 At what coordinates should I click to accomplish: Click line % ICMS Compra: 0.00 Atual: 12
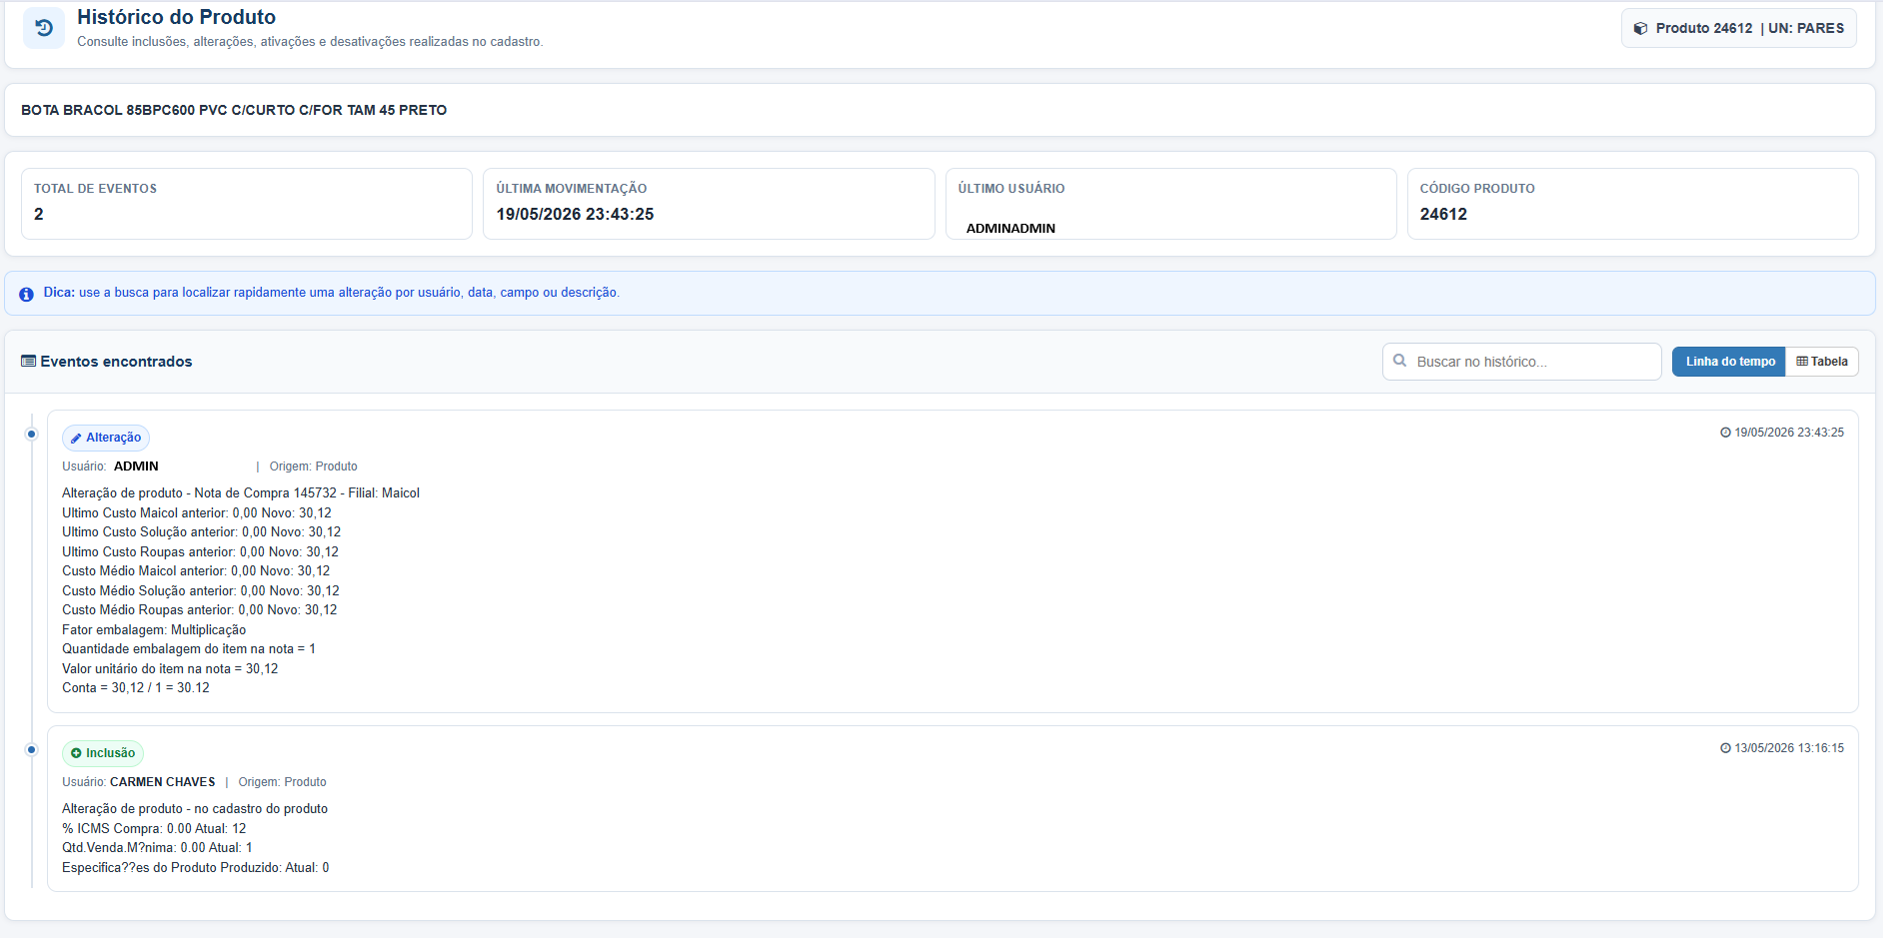pyautogui.click(x=154, y=829)
